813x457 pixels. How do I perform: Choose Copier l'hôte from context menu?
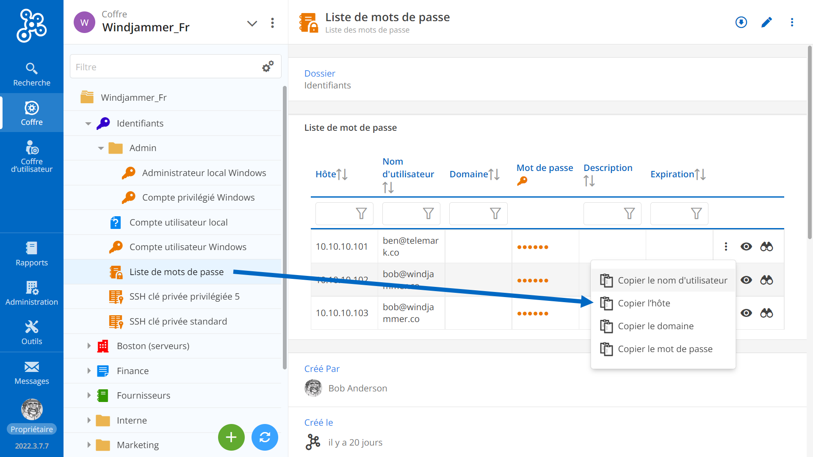point(644,303)
